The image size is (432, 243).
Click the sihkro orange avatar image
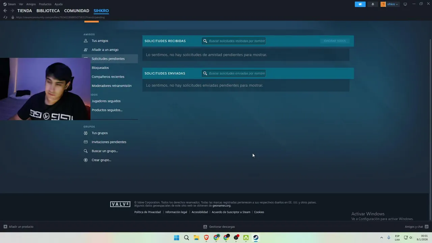pos(383,4)
